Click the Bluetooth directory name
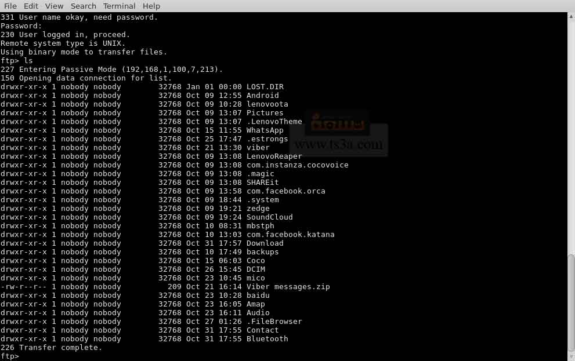Screen dimensions: 575x361 (x=267, y=339)
